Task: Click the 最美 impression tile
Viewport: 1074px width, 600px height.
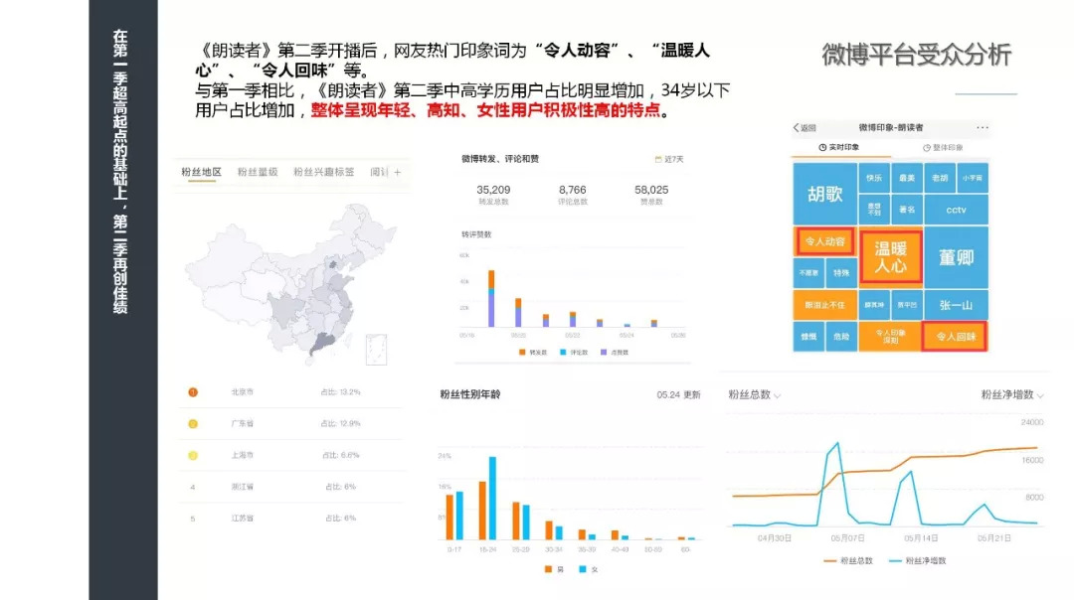Action: tap(907, 178)
